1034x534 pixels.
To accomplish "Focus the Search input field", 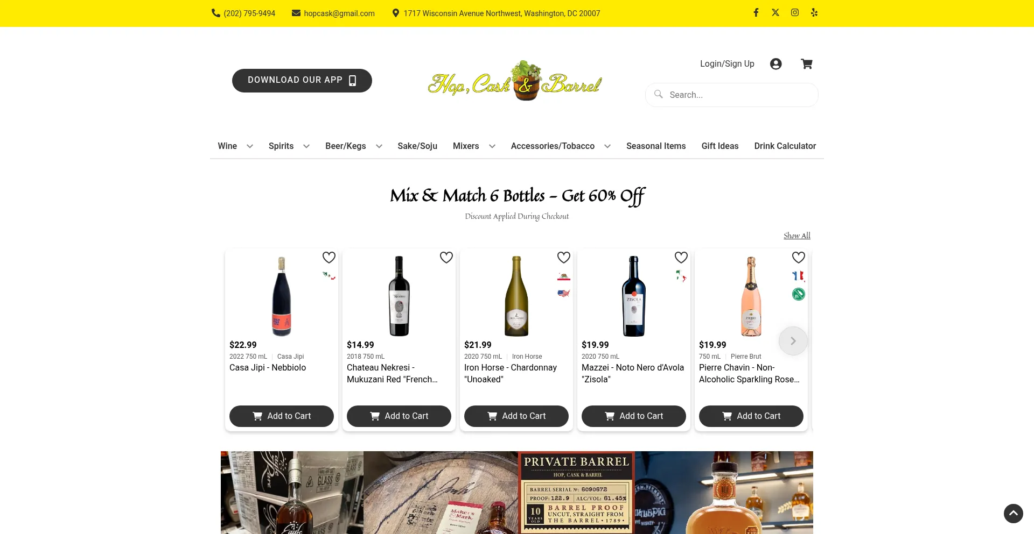I will [731, 95].
